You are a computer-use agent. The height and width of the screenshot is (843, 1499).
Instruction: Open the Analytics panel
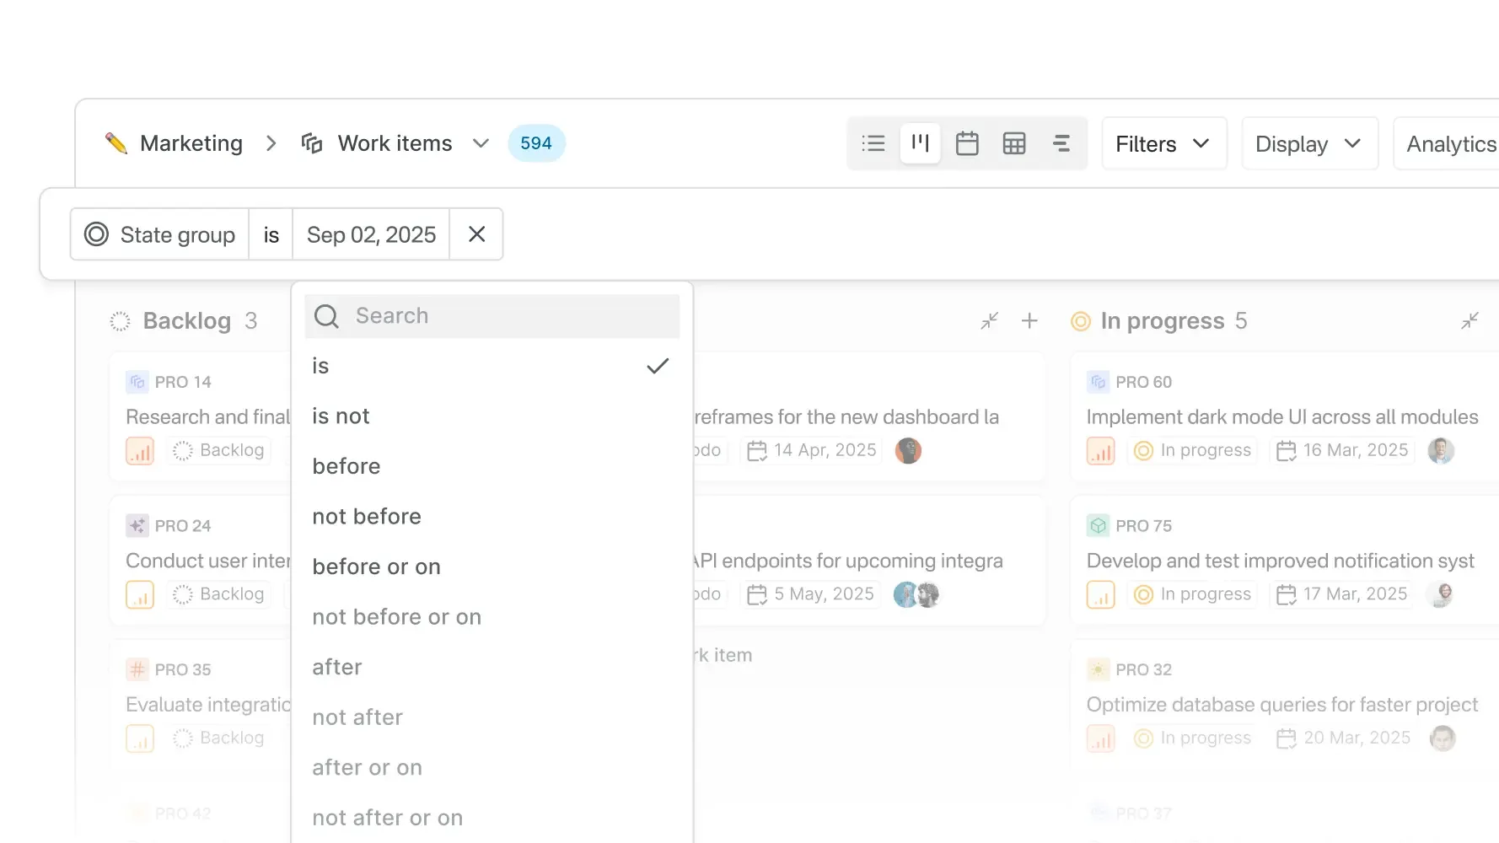tap(1449, 143)
